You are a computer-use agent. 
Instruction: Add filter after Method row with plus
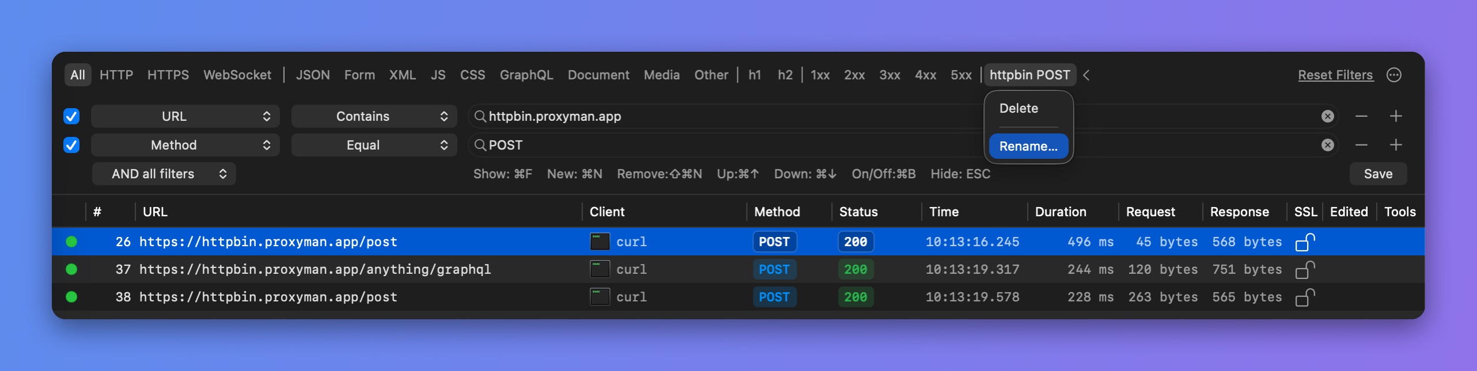point(1396,145)
